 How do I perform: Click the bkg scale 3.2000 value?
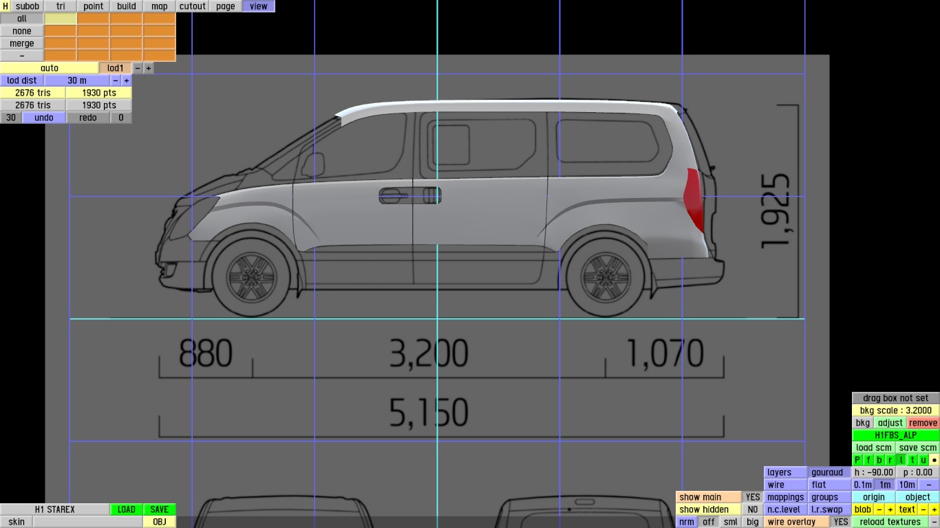896,410
